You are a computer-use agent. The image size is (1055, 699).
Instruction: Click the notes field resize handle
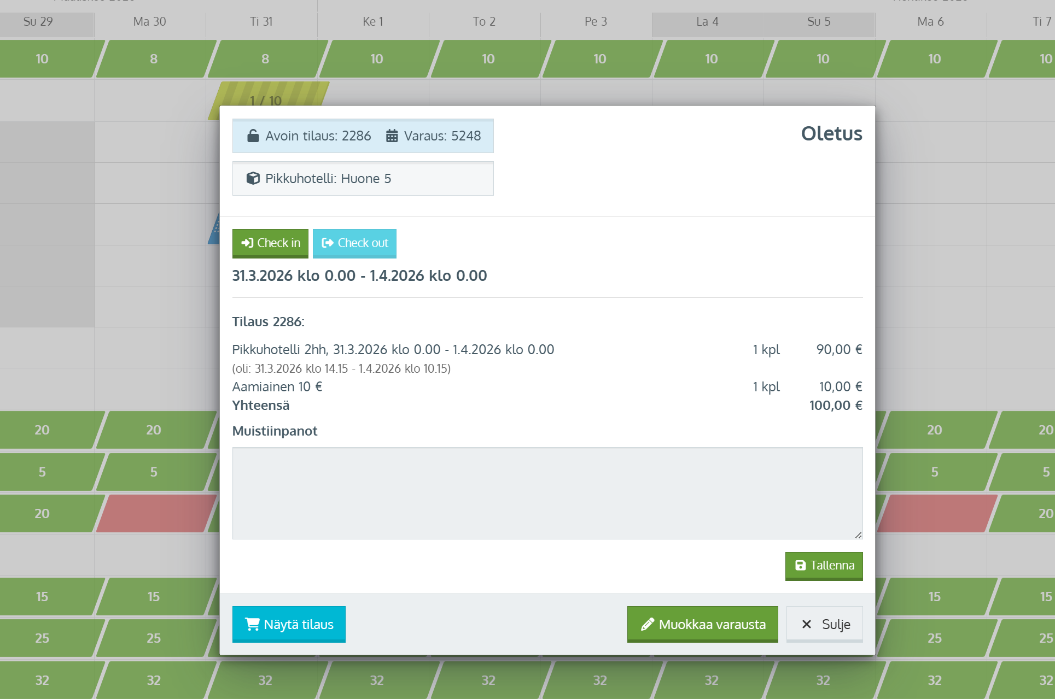(858, 535)
